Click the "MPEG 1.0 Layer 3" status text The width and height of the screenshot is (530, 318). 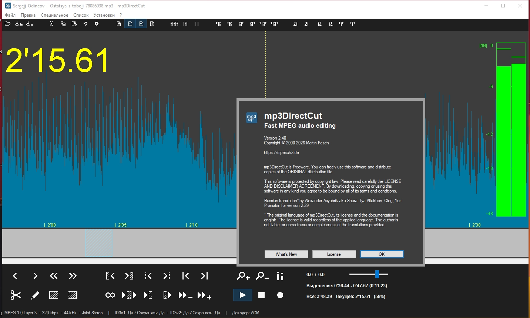coord(20,313)
